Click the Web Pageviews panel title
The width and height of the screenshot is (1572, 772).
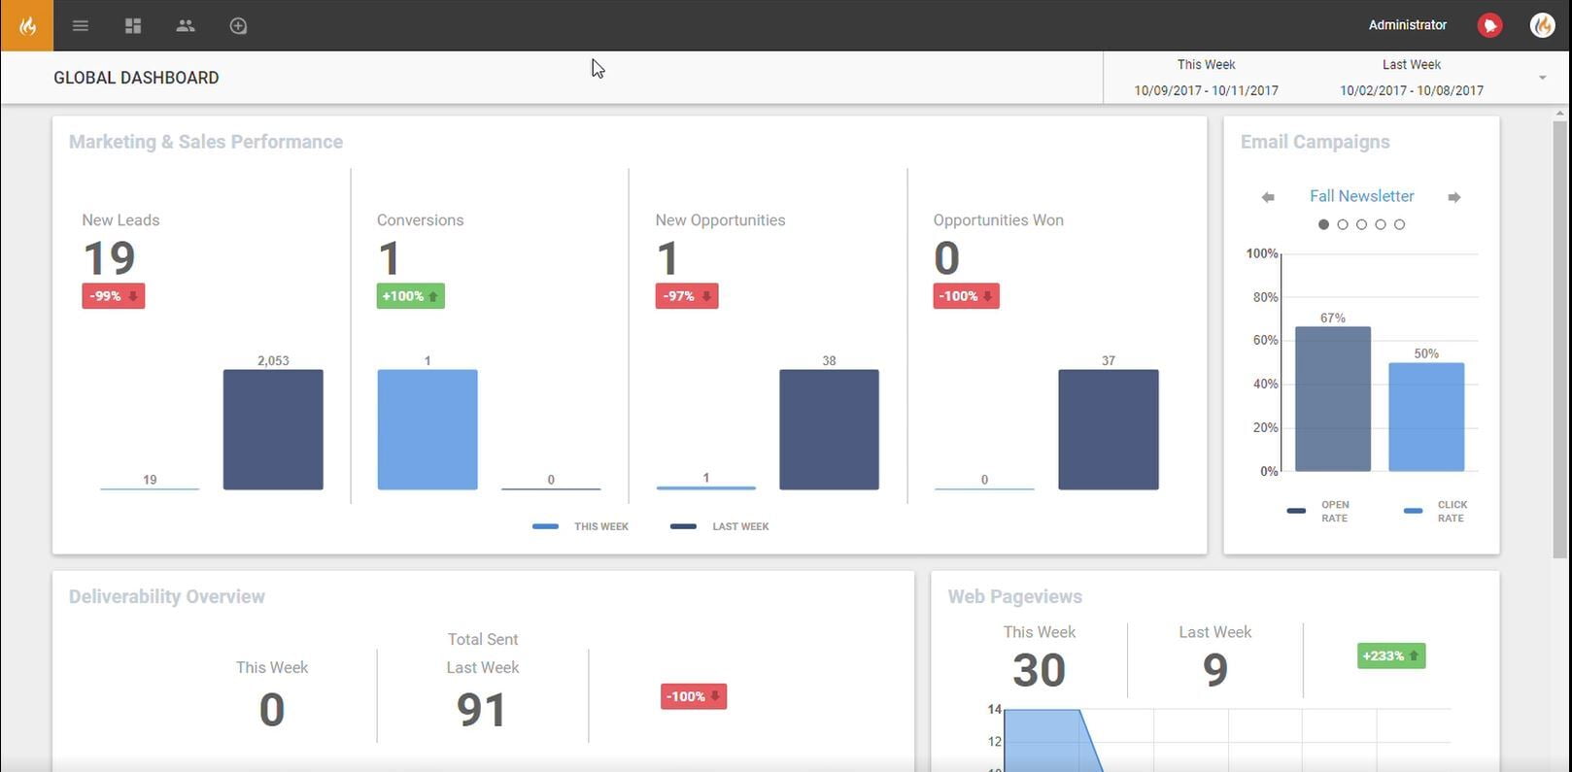pos(1015,596)
